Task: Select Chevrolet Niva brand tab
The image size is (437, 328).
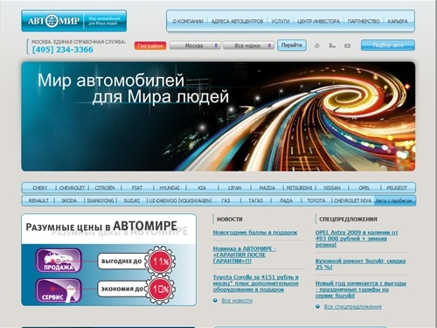Action: [x=352, y=200]
